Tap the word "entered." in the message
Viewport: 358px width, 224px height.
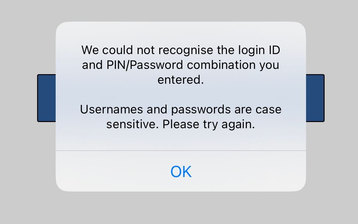point(181,80)
